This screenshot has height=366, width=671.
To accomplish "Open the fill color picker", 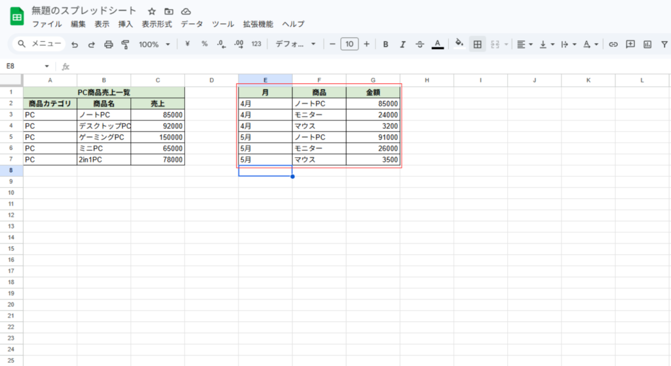I will [x=459, y=45].
